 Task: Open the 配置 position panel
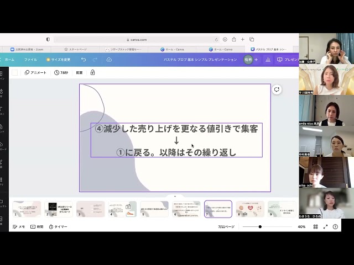79,72
